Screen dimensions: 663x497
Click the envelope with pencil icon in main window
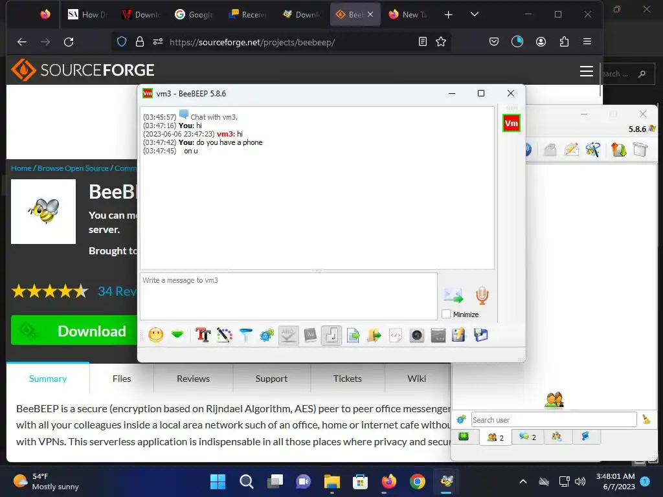pos(571,149)
